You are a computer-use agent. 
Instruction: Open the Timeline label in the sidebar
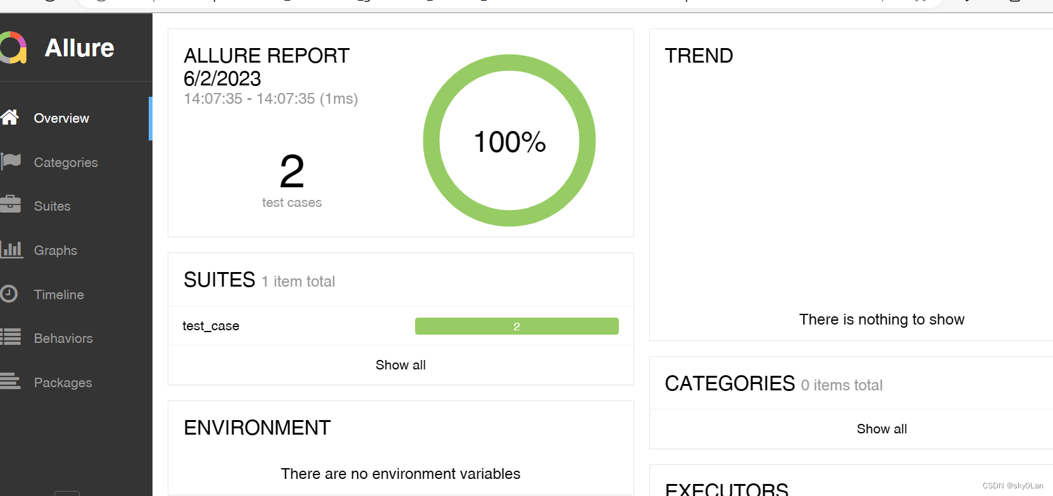59,295
